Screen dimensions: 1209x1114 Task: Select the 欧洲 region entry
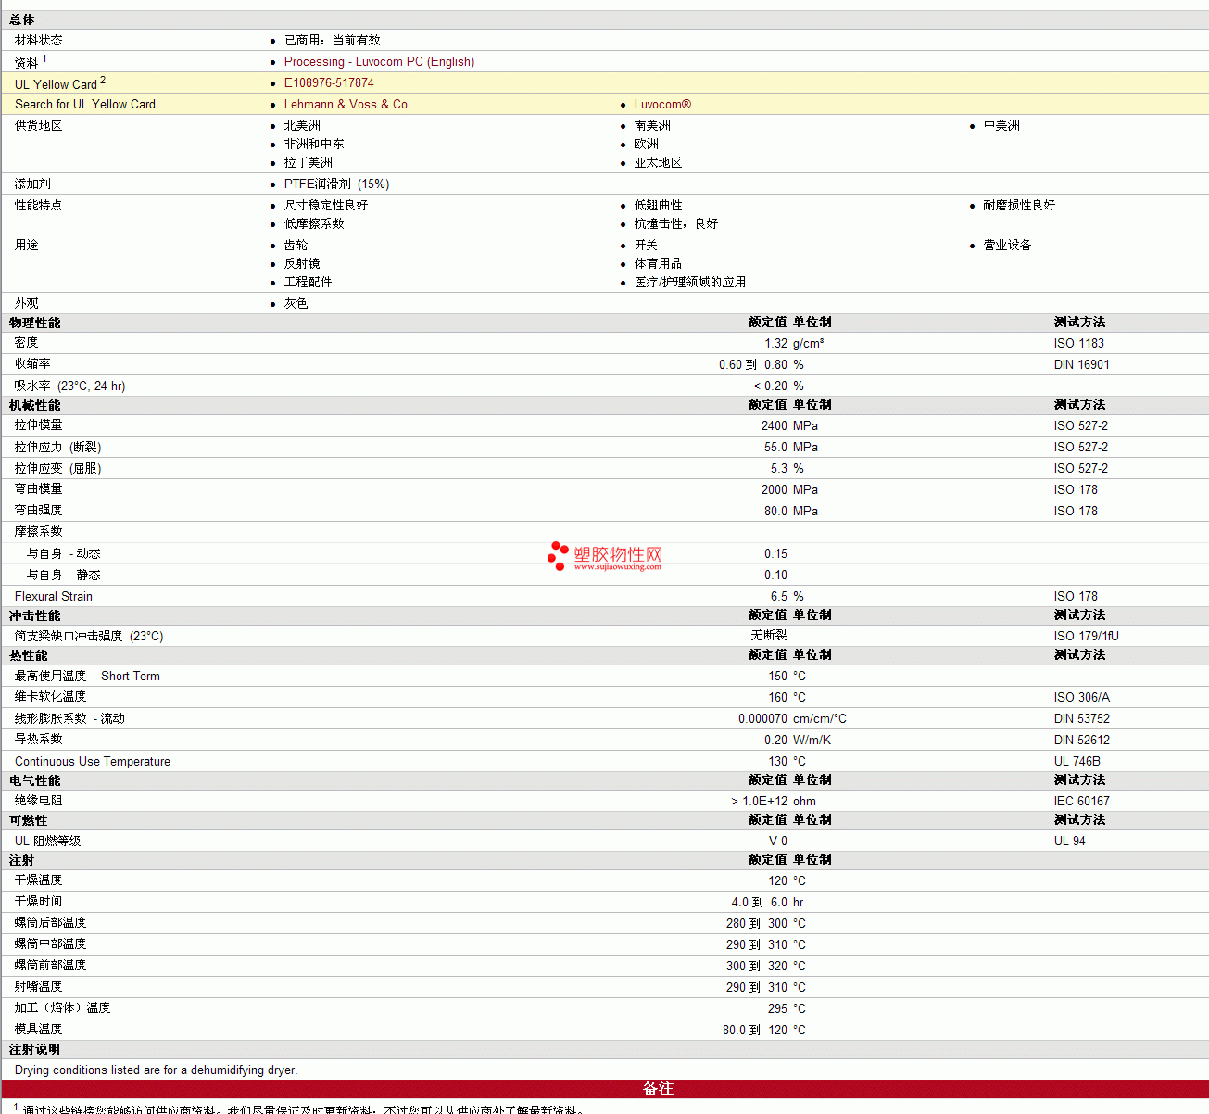pyautogui.click(x=647, y=144)
